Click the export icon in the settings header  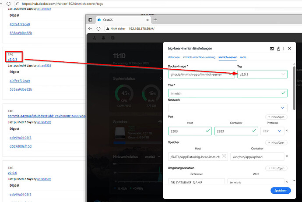tap(279, 48)
